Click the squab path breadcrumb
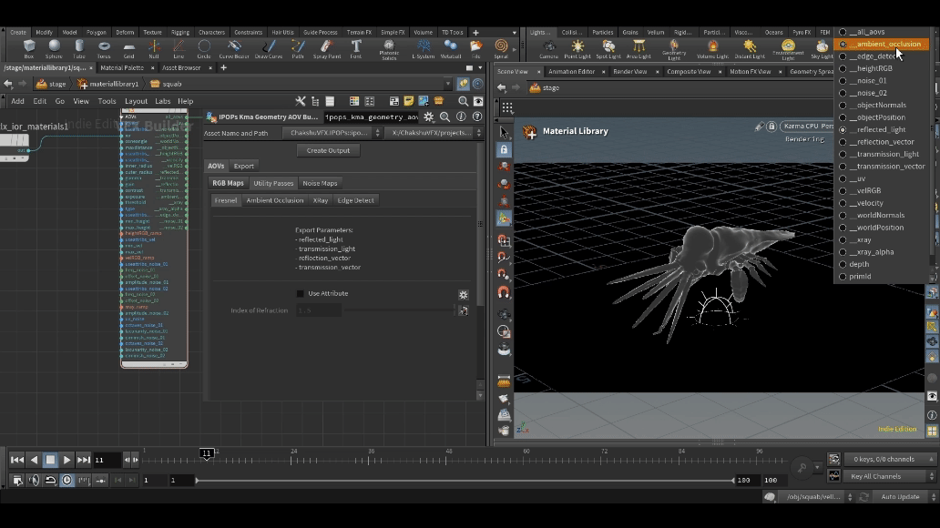The width and height of the screenshot is (940, 528). (166, 84)
